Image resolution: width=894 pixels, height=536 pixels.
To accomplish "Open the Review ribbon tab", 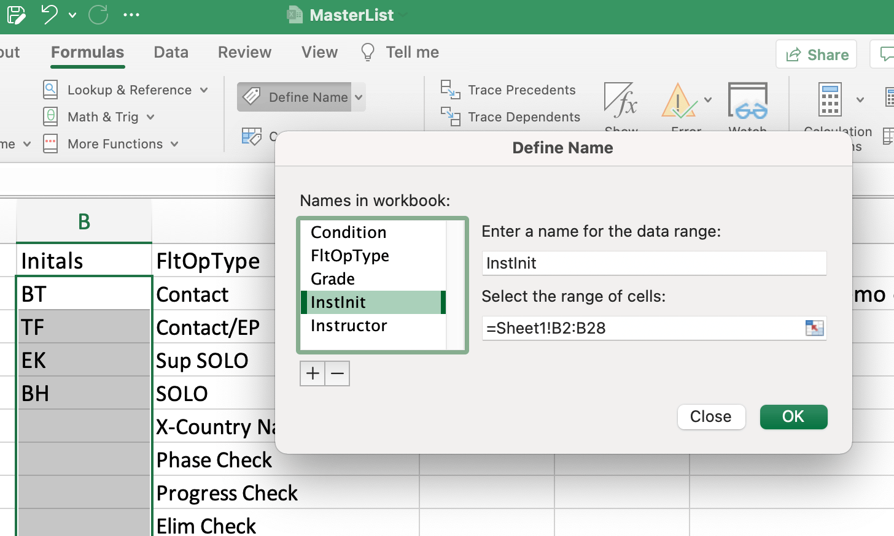I will (x=244, y=52).
